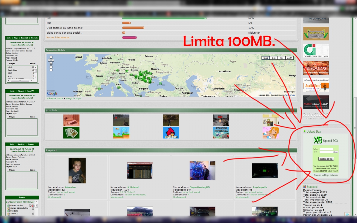Viewport: 357px width, 223px height.
Task: Click the Fun Zone channel icon
Action: [x=9, y=211]
